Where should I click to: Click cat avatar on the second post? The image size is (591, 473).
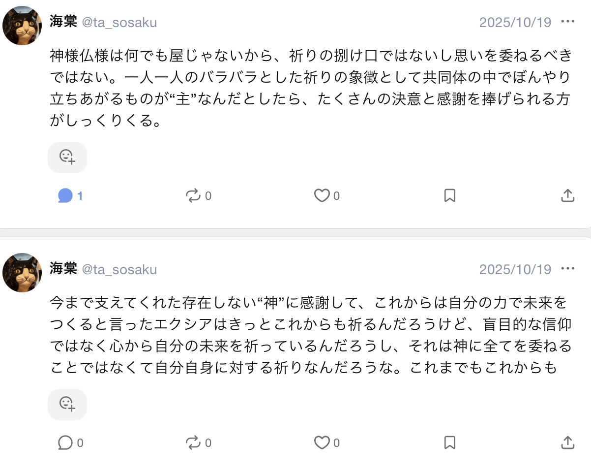click(22, 273)
